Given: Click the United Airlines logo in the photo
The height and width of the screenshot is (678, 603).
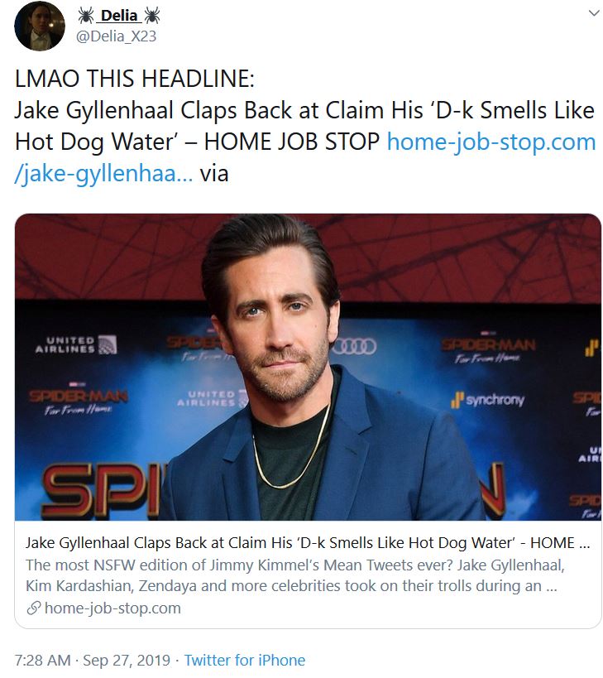Looking at the screenshot, I should click(x=76, y=344).
